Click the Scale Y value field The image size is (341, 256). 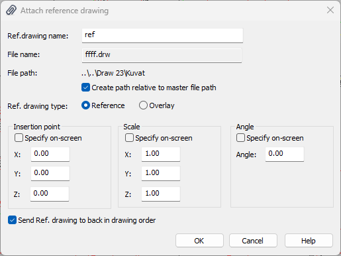point(161,173)
